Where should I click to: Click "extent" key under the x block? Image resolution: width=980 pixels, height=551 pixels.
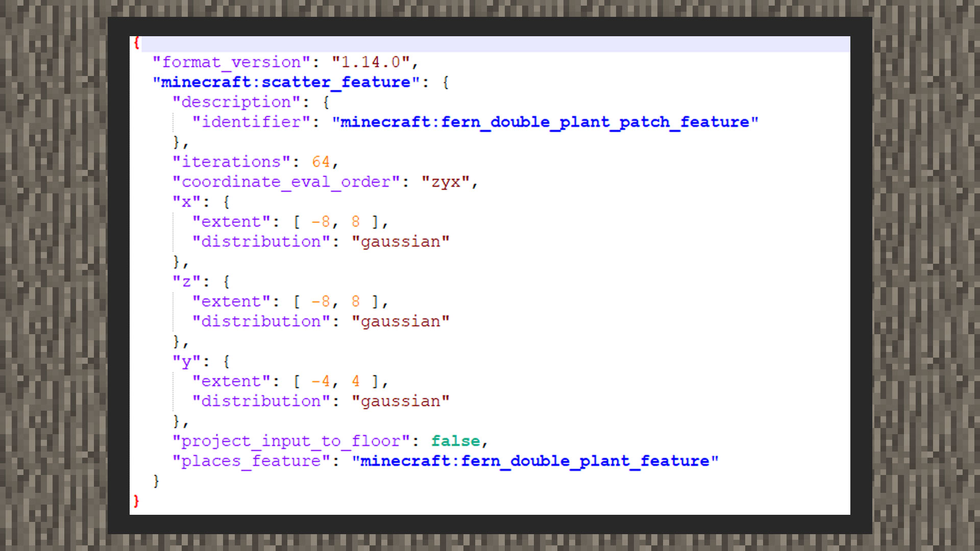click(231, 221)
